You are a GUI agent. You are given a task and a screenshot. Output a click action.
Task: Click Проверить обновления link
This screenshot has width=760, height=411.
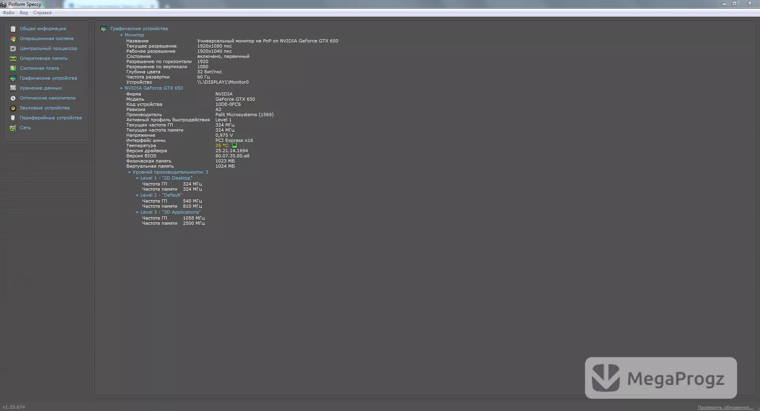coord(725,407)
